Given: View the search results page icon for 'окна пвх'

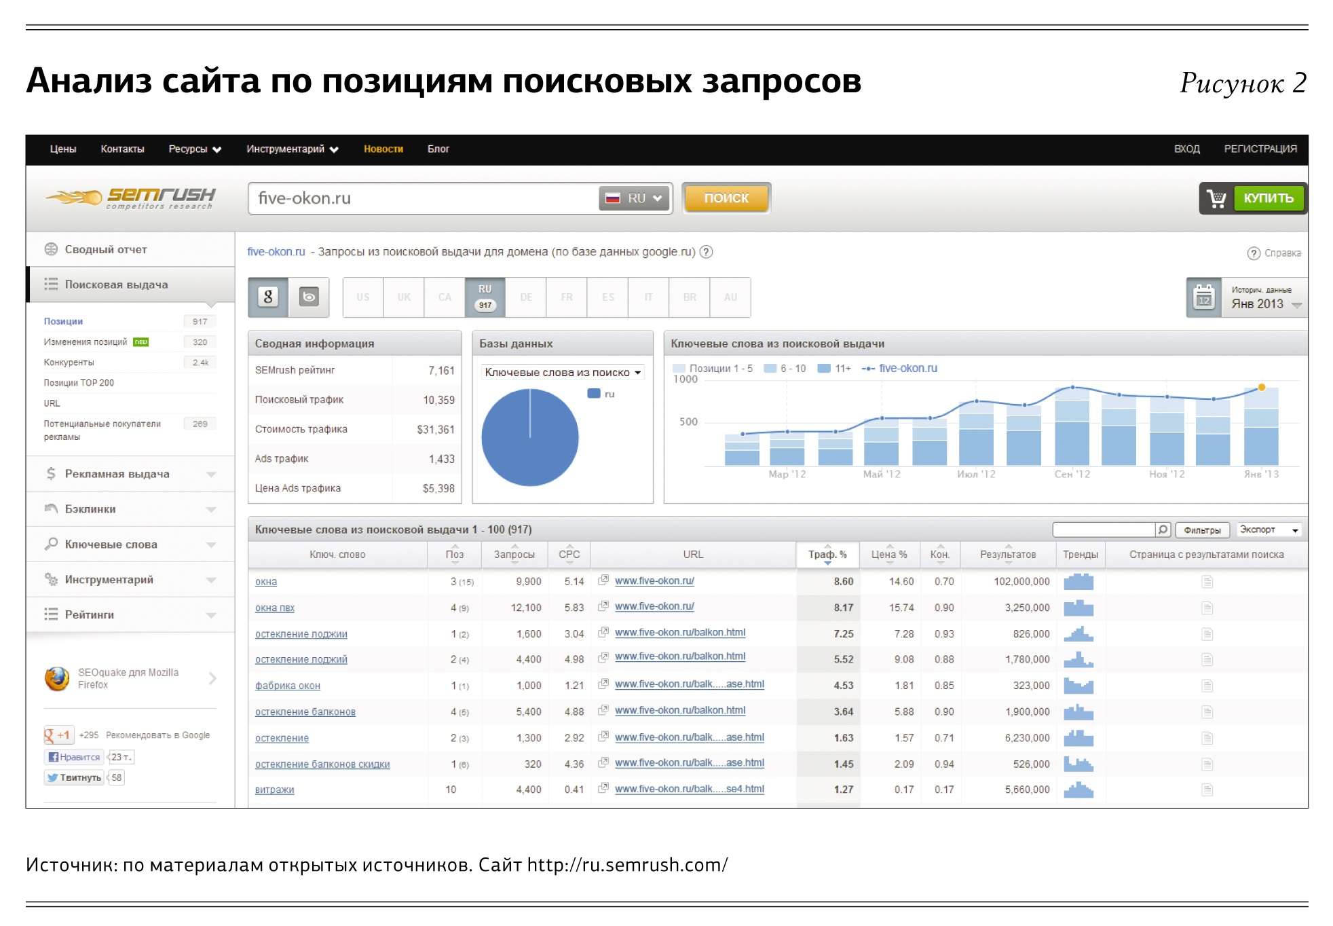Looking at the screenshot, I should tap(1207, 608).
